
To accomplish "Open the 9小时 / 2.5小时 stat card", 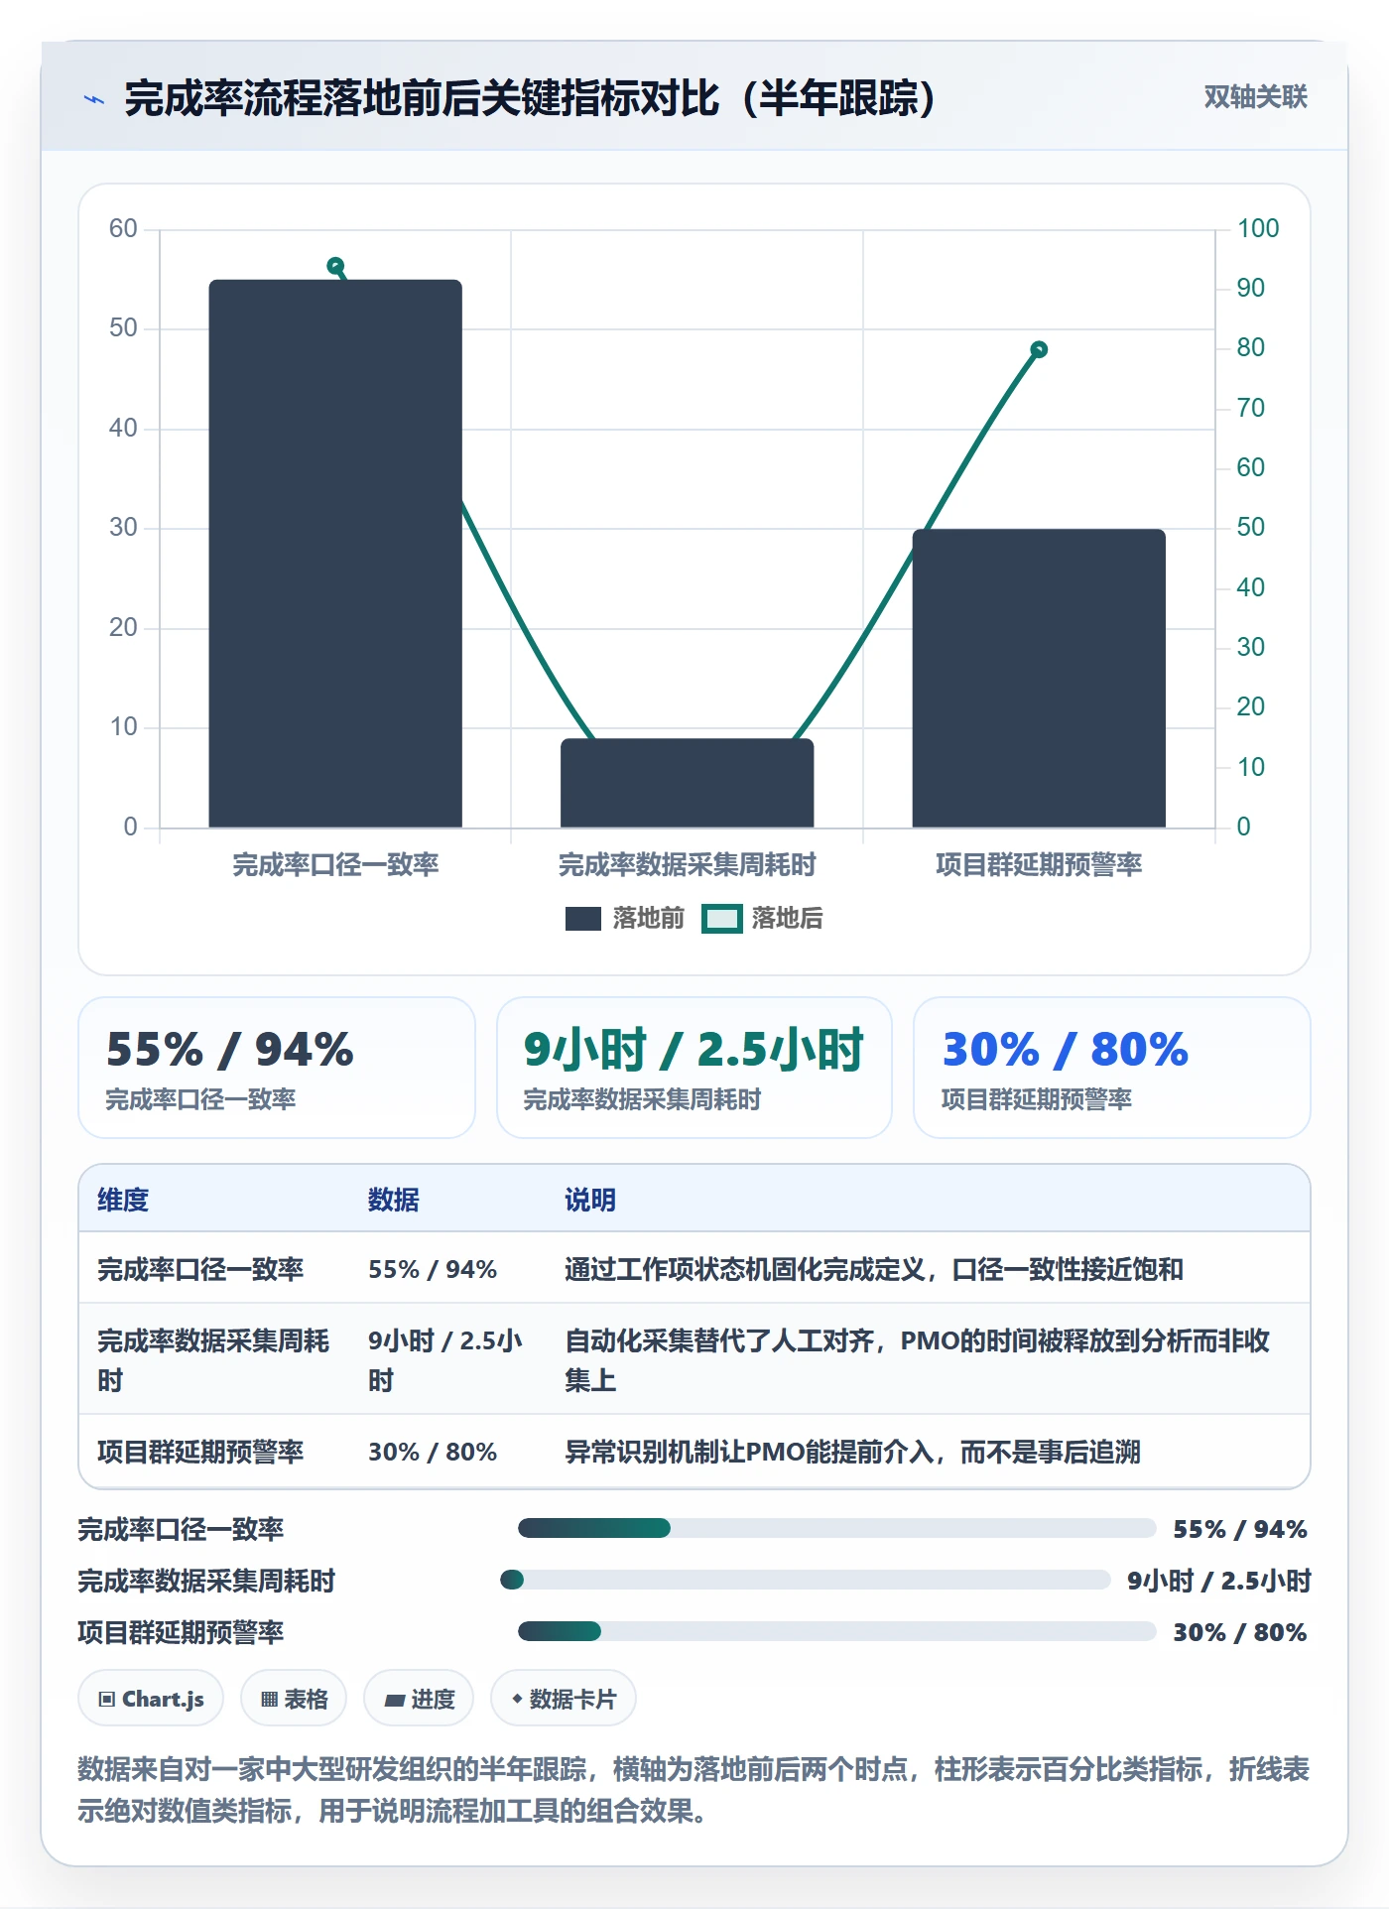I will [694, 1068].
